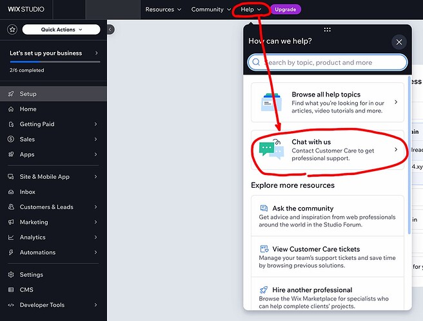Click the star favorites icon
This screenshot has width=423, height=321.
[12, 30]
